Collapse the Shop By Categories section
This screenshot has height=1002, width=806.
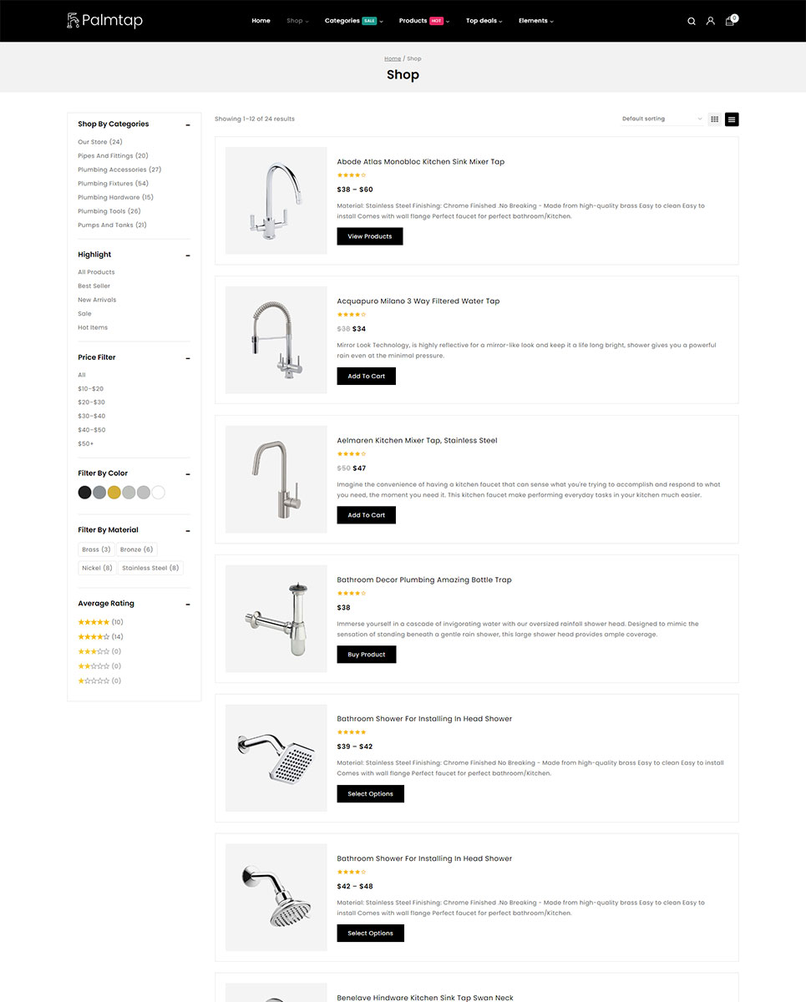(188, 125)
